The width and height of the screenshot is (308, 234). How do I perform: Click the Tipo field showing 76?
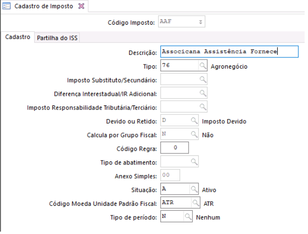click(x=178, y=66)
